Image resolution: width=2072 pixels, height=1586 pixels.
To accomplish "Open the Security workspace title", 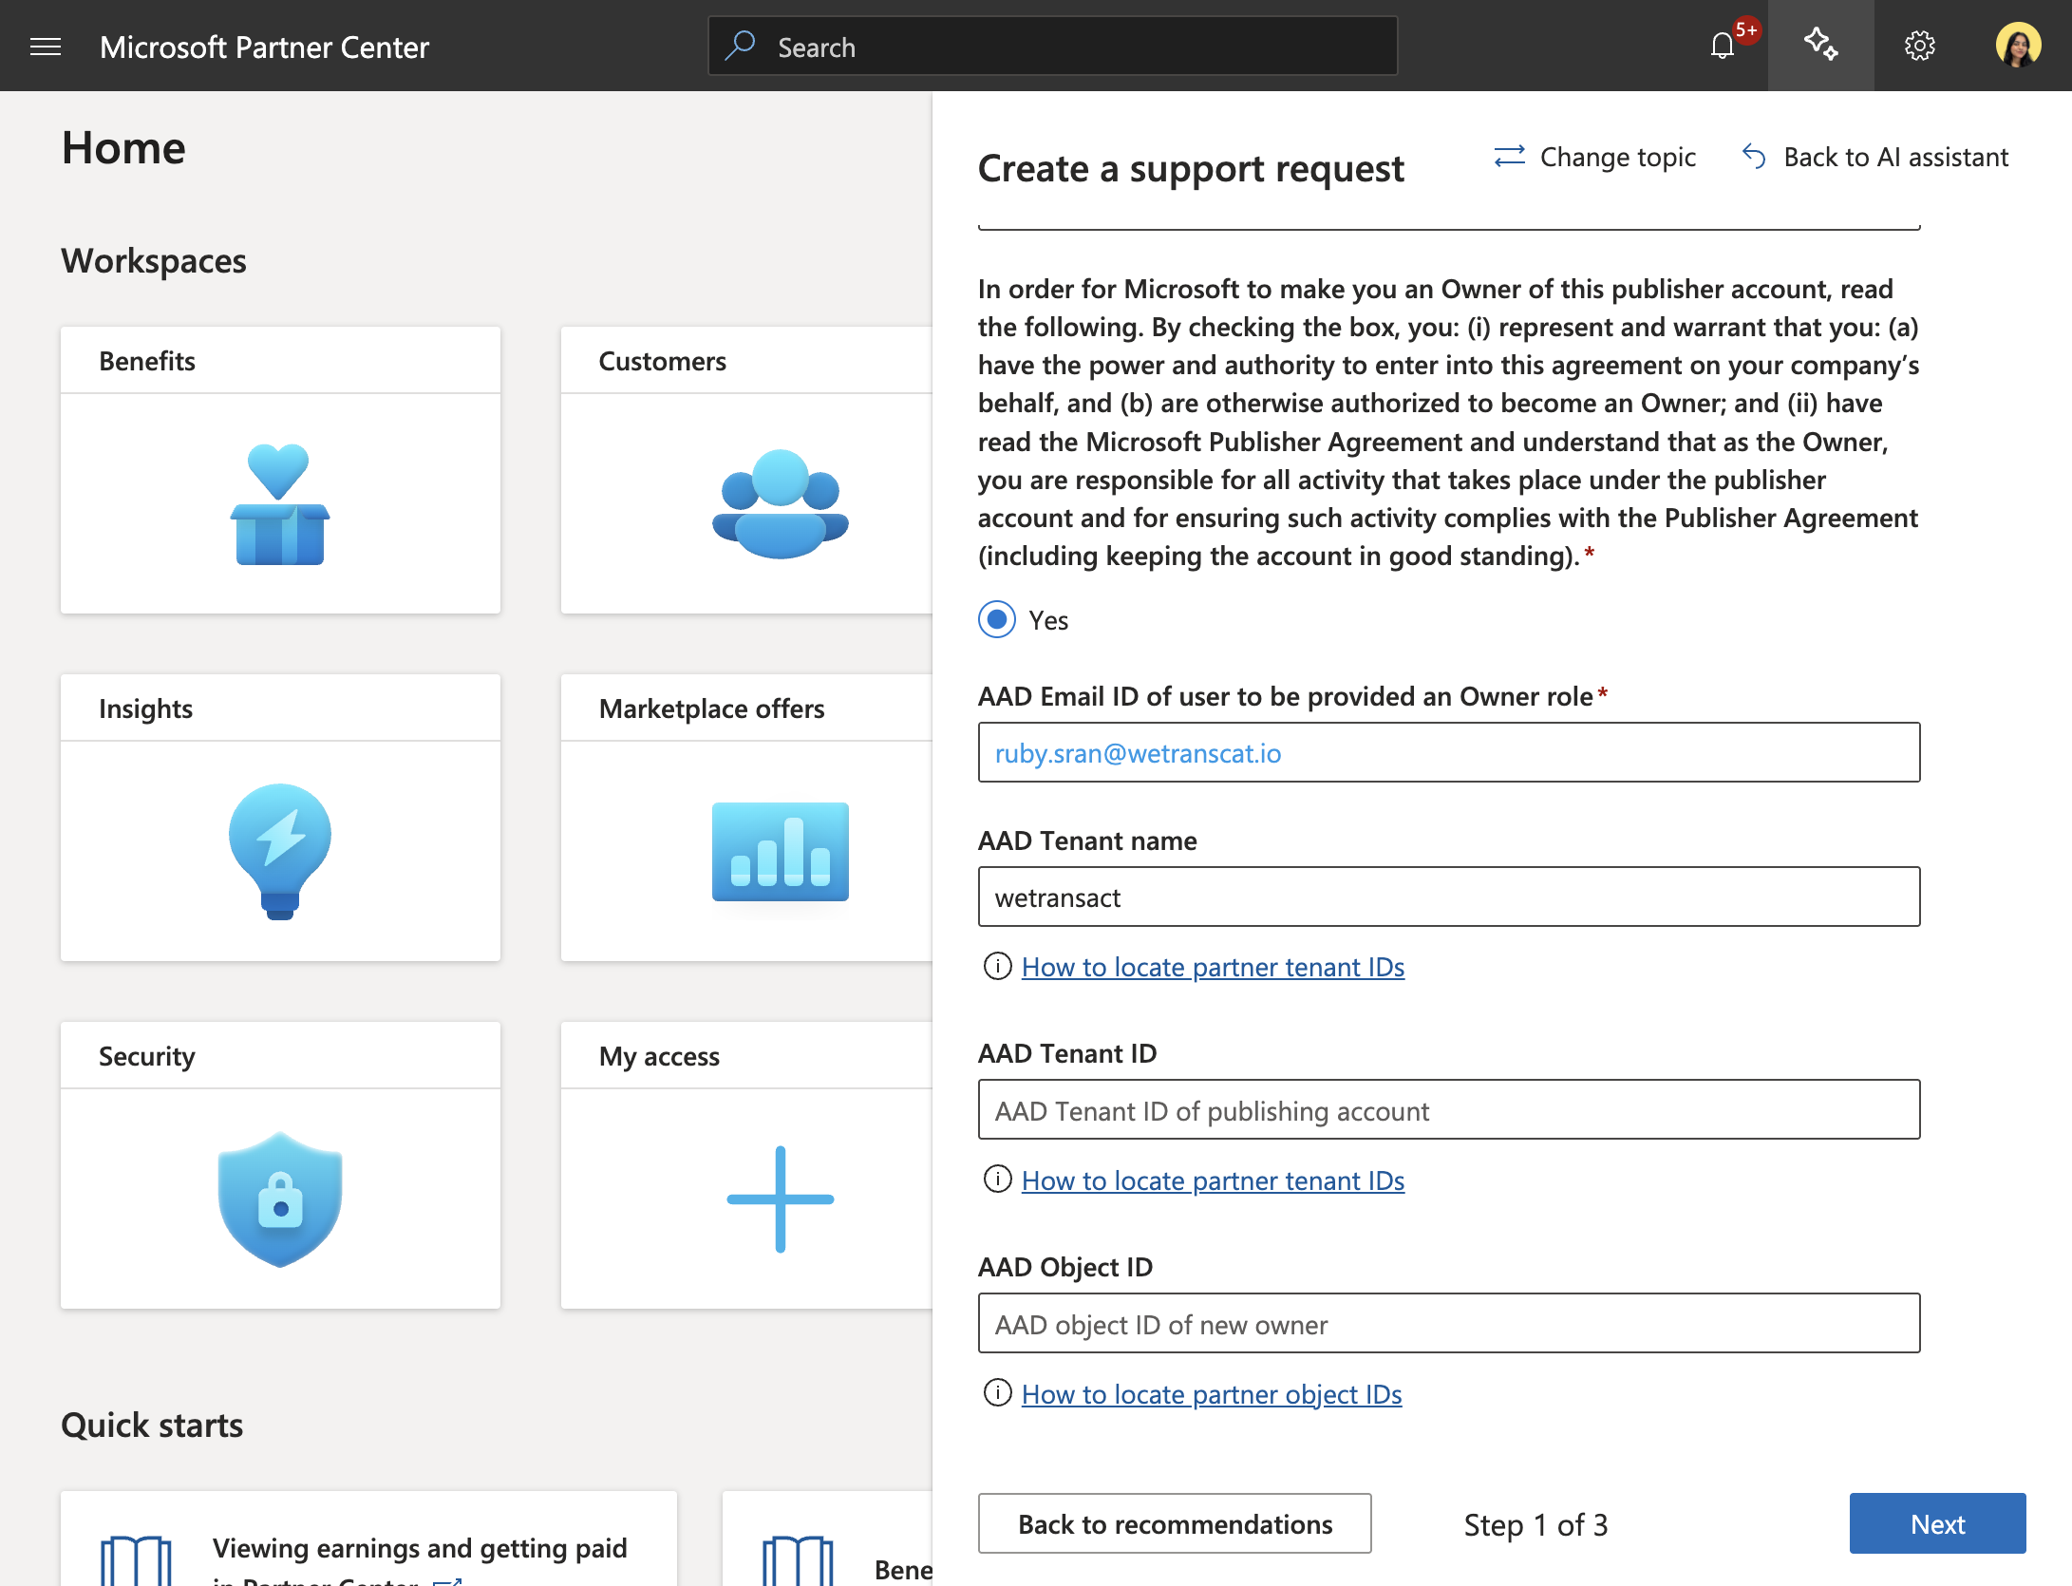I will click(147, 1056).
